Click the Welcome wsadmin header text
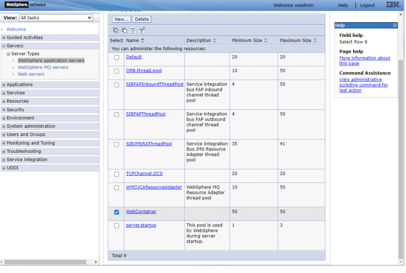 tap(293, 5)
